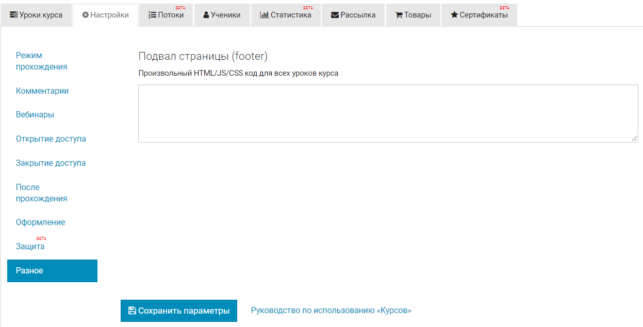Screen dimensions: 643x327
Task: Open the Защита beta settings section
Action: [x=30, y=246]
